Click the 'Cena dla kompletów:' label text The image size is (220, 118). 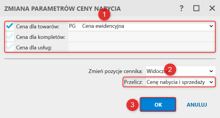click(x=42, y=37)
